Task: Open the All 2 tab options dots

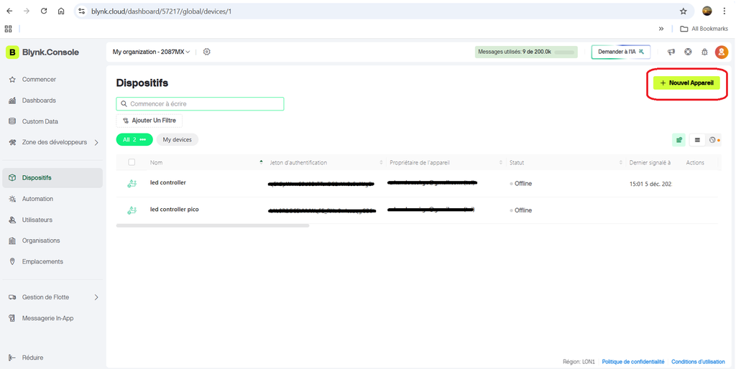Action: click(x=143, y=140)
